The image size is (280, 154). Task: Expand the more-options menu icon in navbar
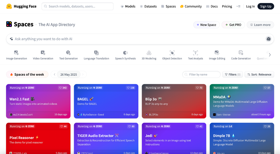coord(238,6)
